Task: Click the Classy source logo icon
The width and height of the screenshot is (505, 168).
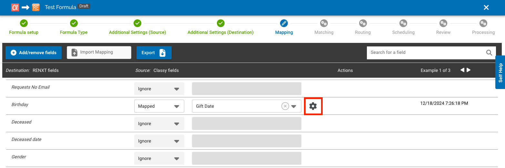Action: (15, 7)
